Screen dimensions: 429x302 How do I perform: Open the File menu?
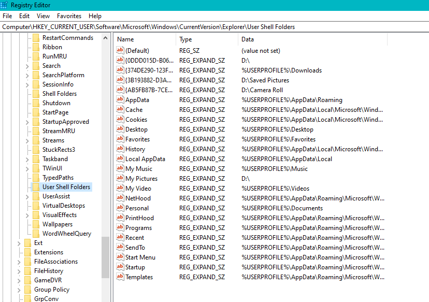coord(7,16)
